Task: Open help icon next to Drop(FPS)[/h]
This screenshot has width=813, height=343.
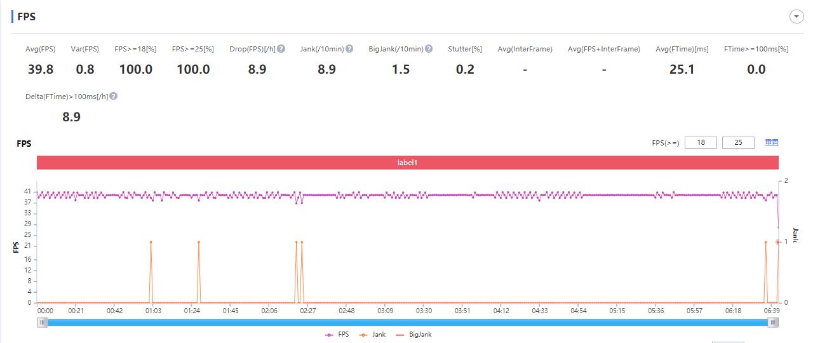Action: click(x=281, y=49)
